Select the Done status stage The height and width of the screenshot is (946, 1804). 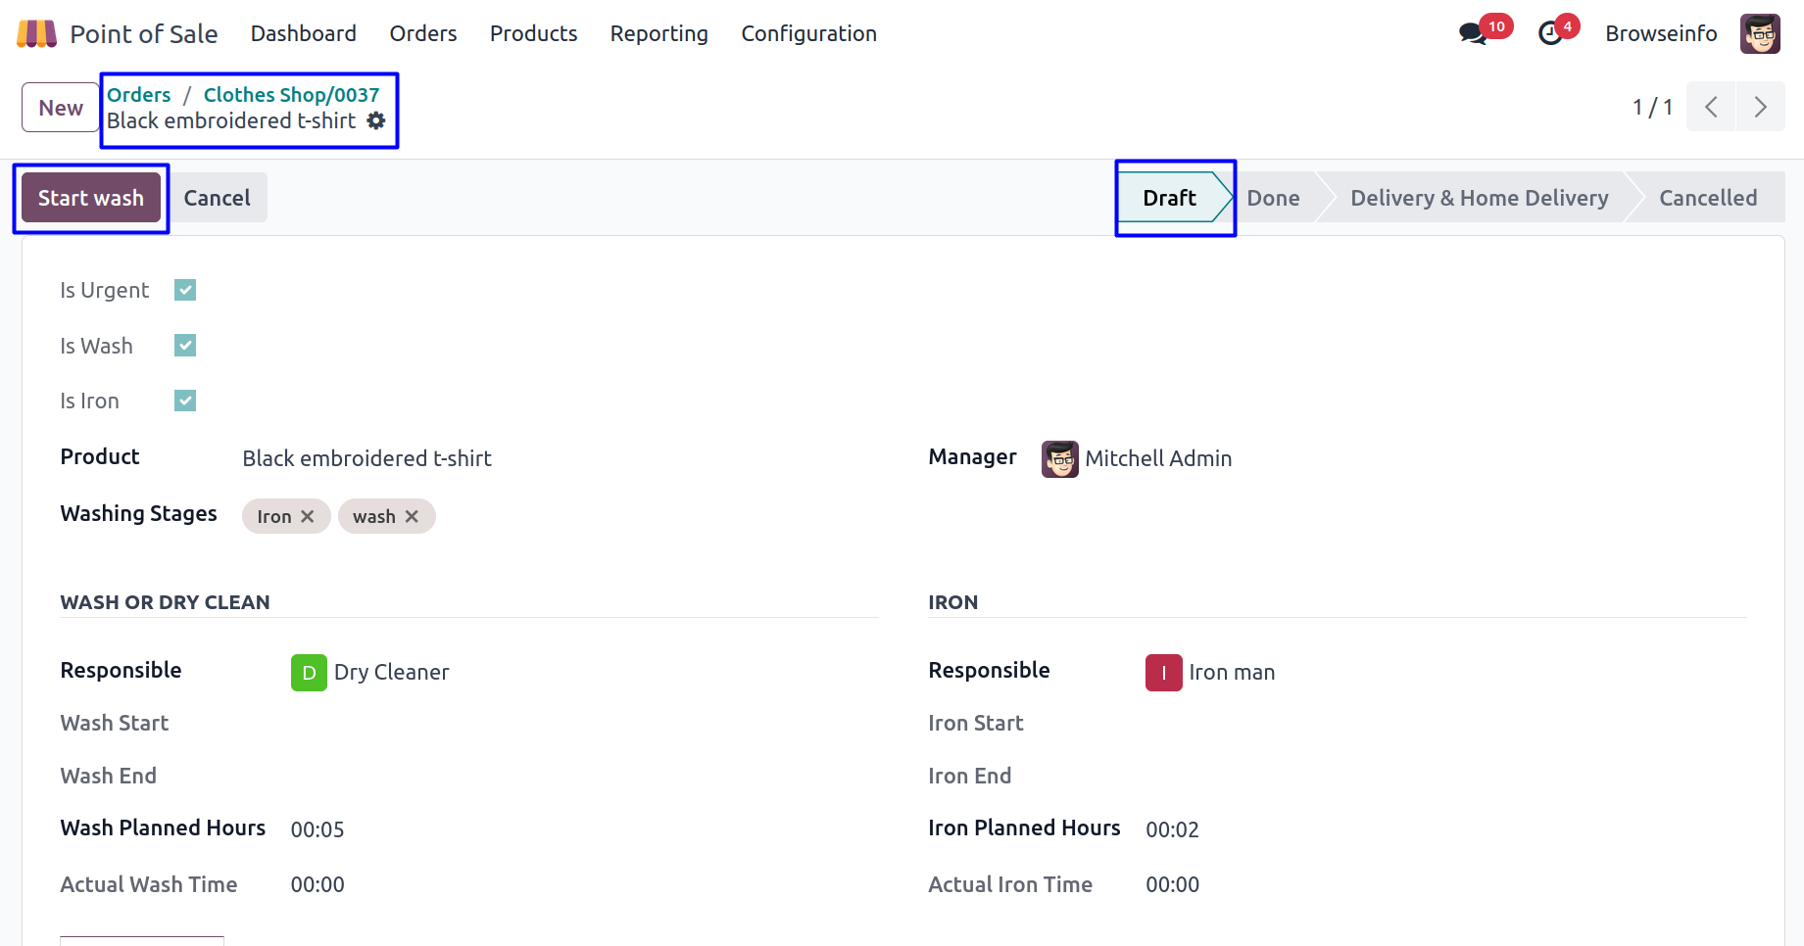coord(1273,198)
